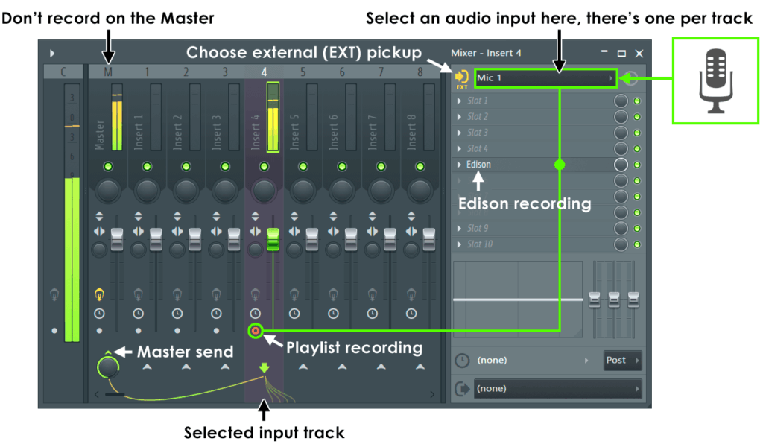Click the EXT external input icon

click(x=461, y=79)
